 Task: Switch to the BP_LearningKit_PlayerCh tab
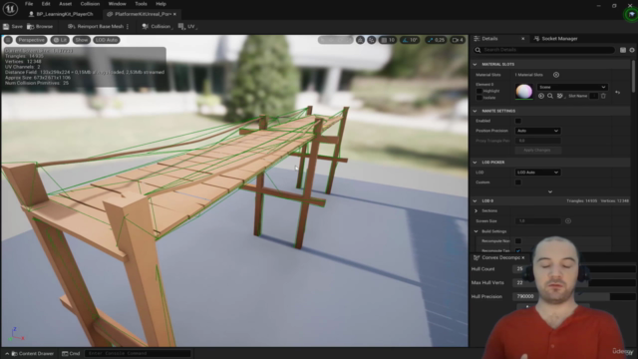[61, 14]
